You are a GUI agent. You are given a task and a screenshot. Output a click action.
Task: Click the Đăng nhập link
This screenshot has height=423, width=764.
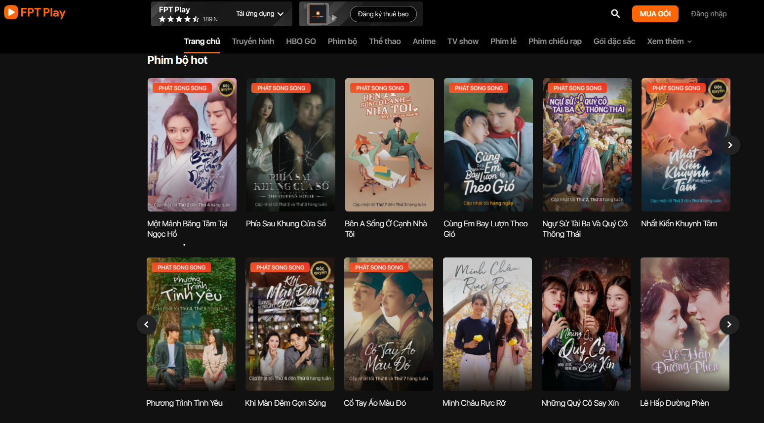(709, 14)
